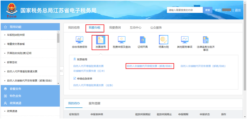Switch to the 公众服务 tab

(156, 28)
